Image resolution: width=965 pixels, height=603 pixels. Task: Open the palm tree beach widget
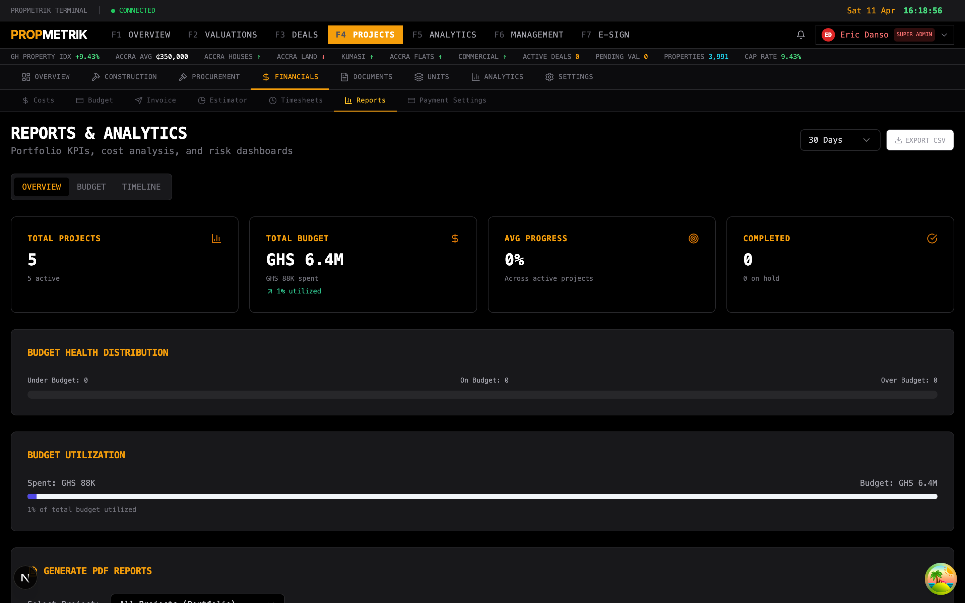(940, 579)
